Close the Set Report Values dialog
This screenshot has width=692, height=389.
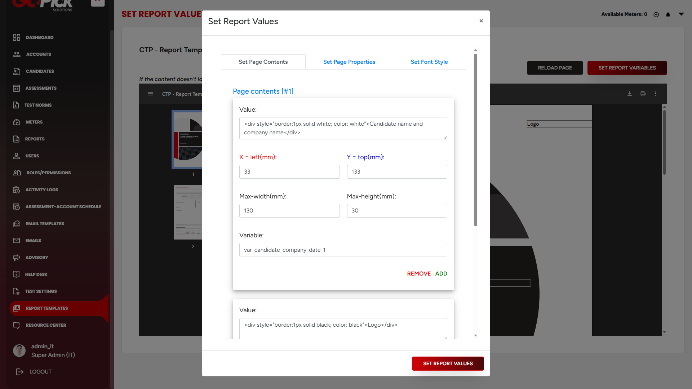coord(481,21)
